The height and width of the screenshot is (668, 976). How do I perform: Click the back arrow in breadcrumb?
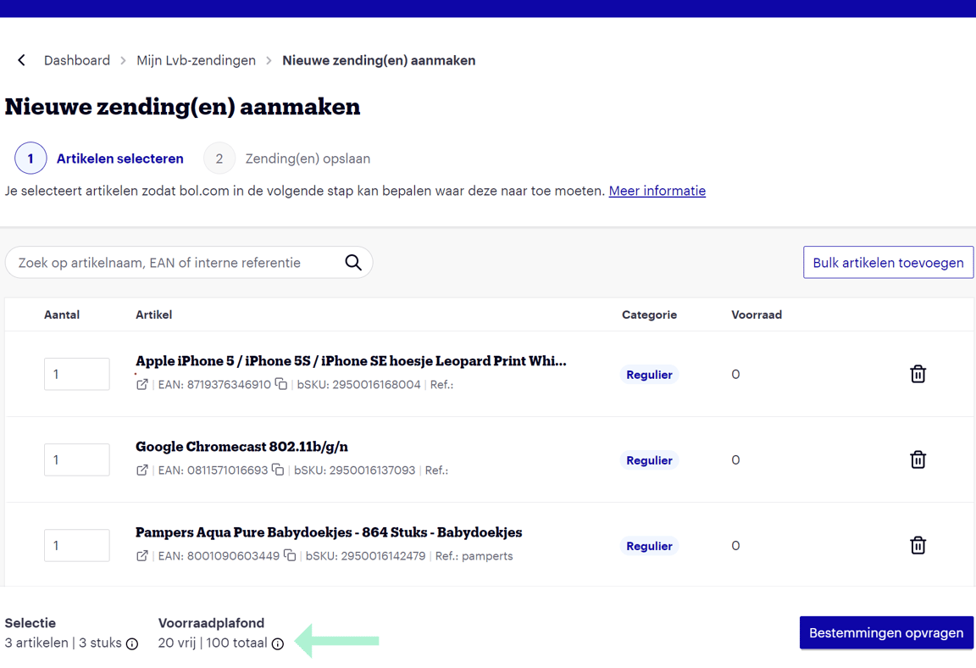tap(22, 60)
